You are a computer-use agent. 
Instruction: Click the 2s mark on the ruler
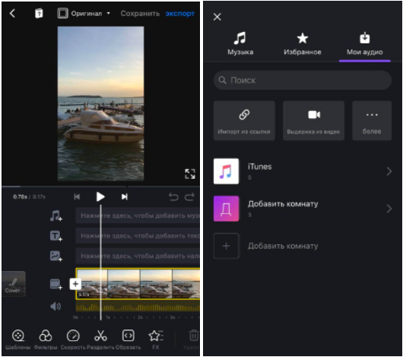tap(140, 317)
